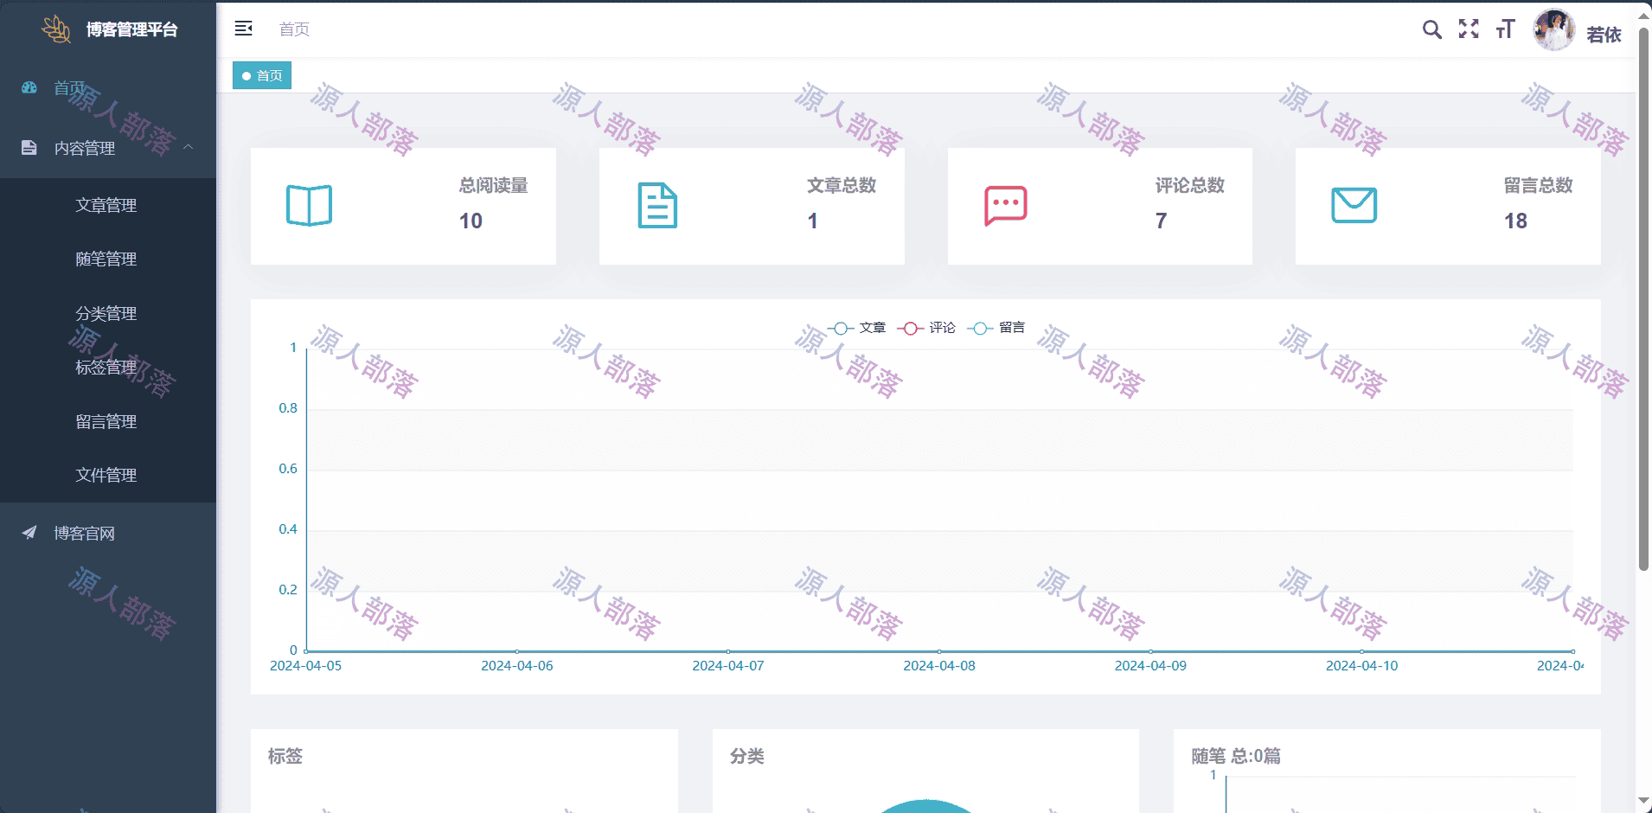Click the scrollbar down arrow

[1643, 802]
